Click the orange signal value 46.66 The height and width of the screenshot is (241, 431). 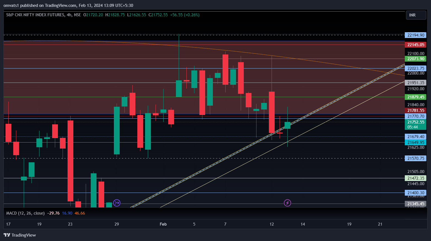pos(80,213)
